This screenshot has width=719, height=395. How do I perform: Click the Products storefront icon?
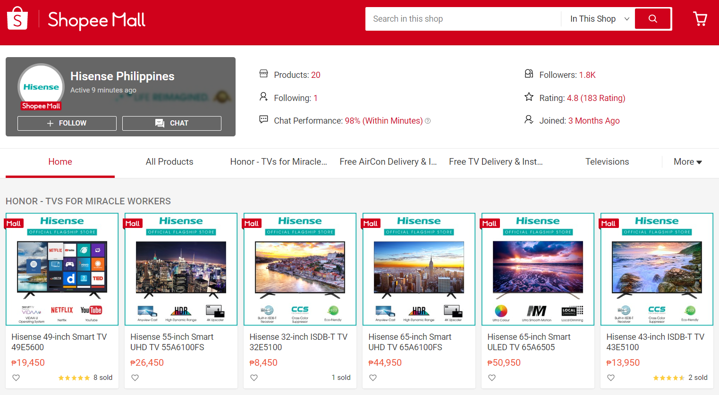263,74
